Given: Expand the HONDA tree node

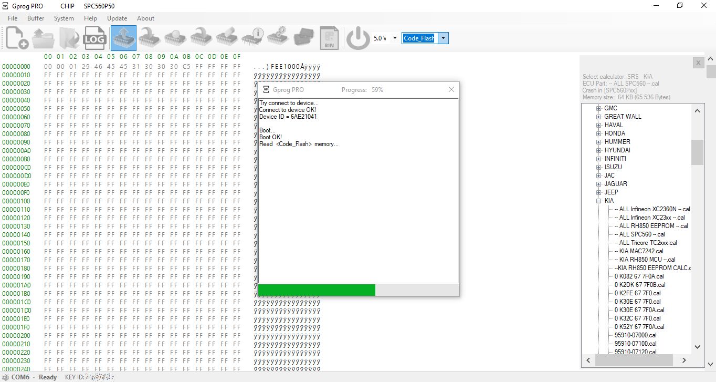Looking at the screenshot, I should [598, 133].
